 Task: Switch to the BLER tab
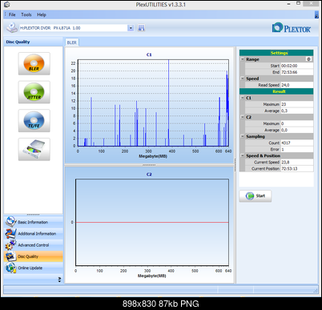tap(71, 42)
